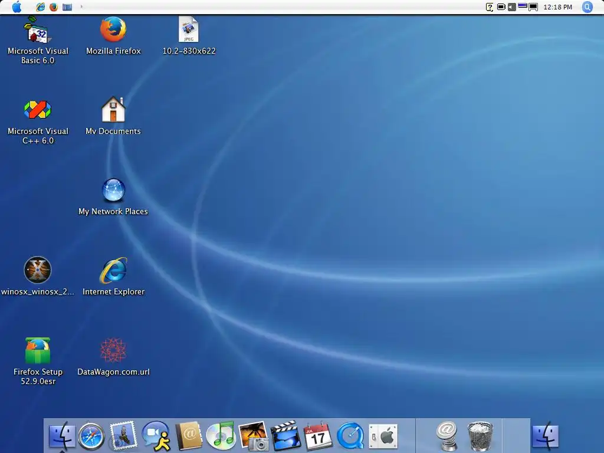Open the Mail stamp icon in dock
Screen dimensions: 604x453
coord(123,436)
